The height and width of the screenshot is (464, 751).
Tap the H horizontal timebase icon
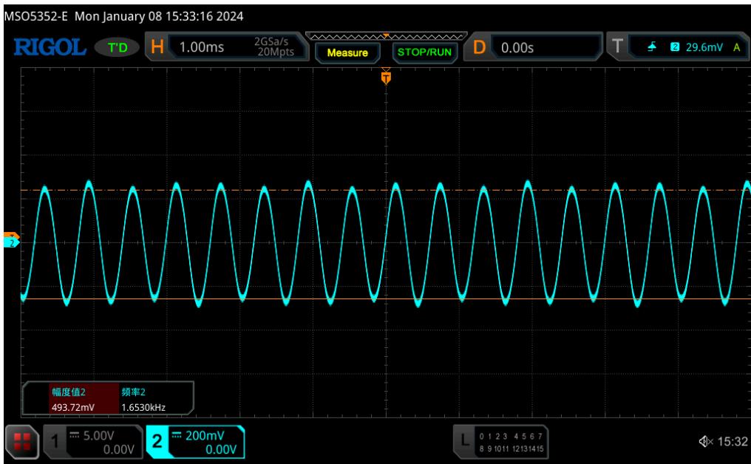pyautogui.click(x=157, y=49)
